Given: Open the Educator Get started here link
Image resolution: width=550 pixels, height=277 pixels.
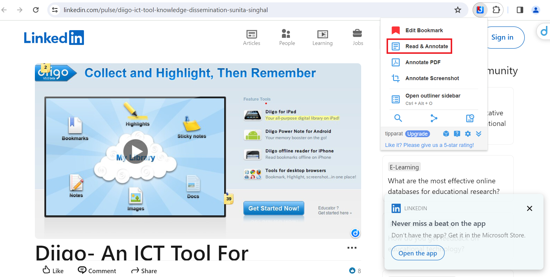Looking at the screenshot, I should [x=335, y=210].
